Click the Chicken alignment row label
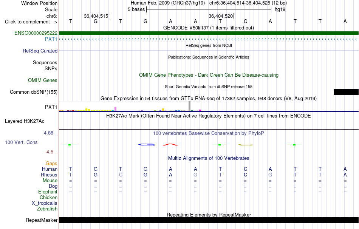The image size is (359, 229). pos(48,197)
